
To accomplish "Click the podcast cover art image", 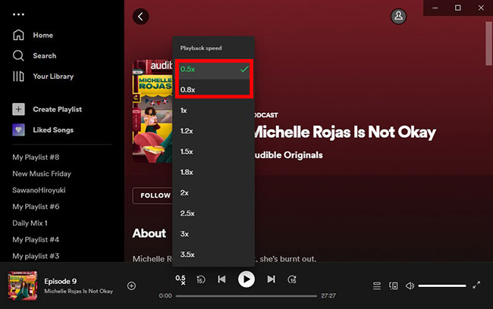I will (152, 111).
